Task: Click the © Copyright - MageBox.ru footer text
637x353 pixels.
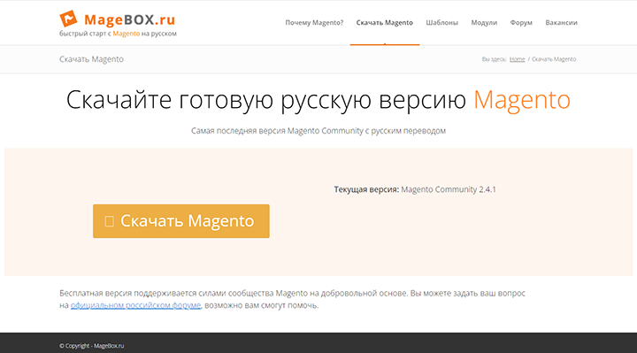Action: 92,346
